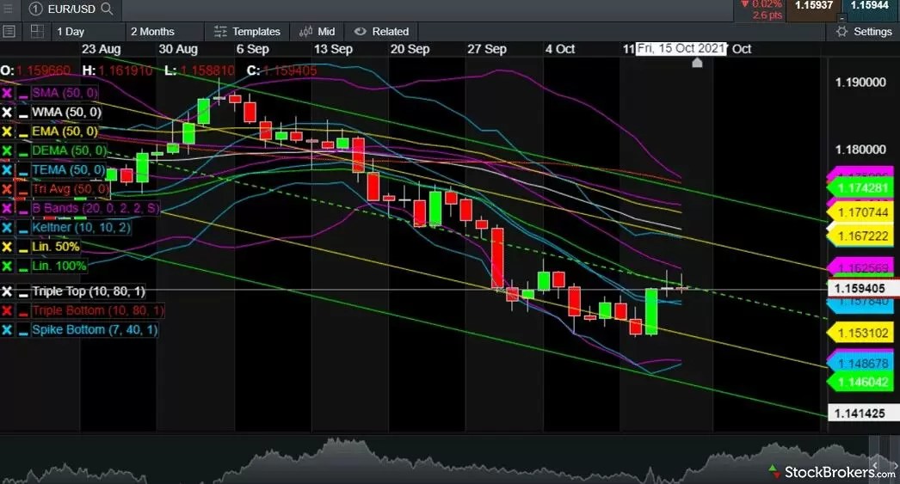Click the Settings gear icon
The height and width of the screenshot is (484, 900).
(x=841, y=32)
